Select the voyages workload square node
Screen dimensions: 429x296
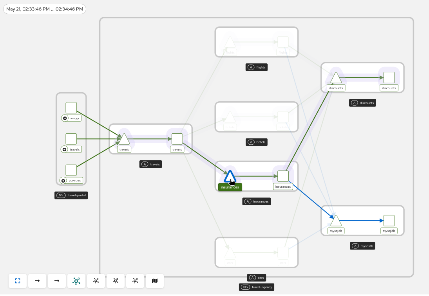(71, 170)
